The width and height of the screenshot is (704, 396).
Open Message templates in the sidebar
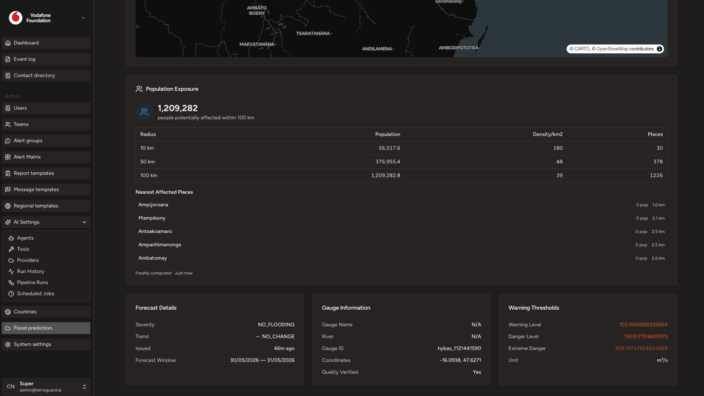46,189
